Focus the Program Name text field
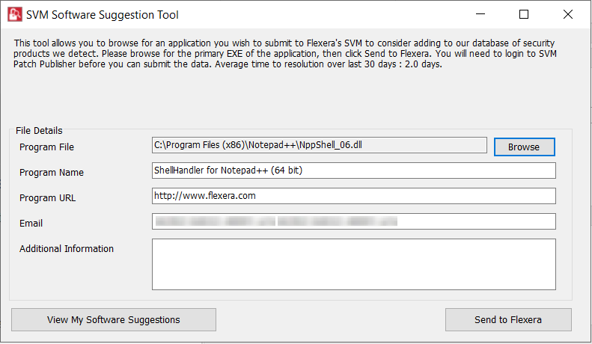This screenshot has height=344, width=592. coord(353,171)
